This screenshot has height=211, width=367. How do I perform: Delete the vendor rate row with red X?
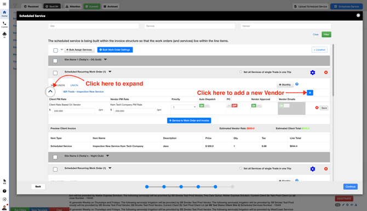coord(317,108)
